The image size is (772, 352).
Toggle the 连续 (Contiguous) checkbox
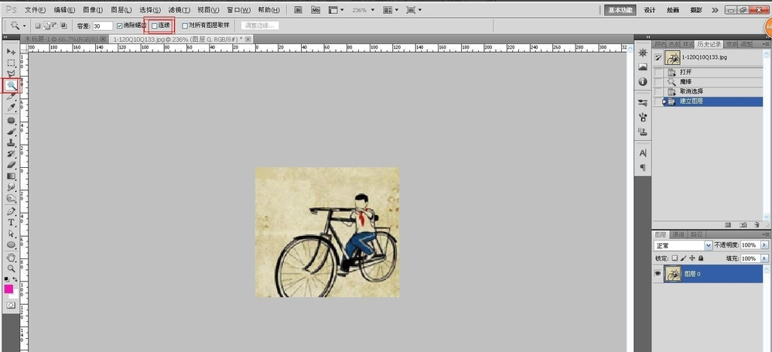point(155,25)
